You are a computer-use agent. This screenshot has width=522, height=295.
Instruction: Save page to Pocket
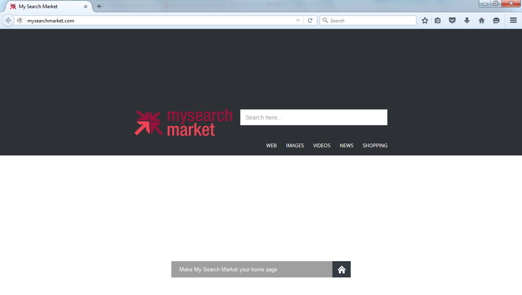(x=452, y=20)
